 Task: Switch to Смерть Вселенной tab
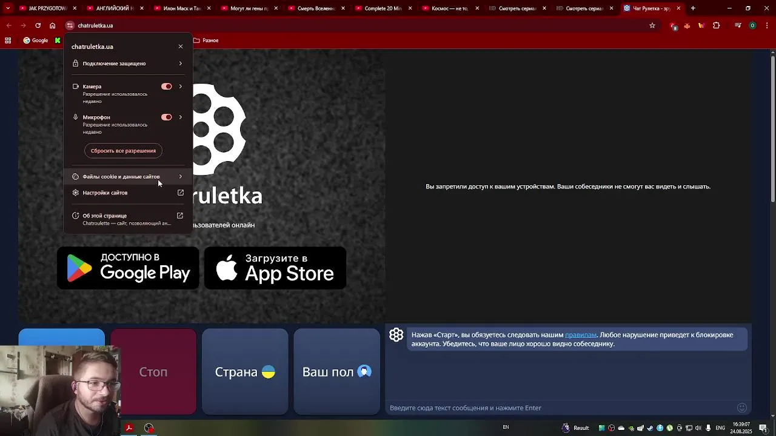316,8
